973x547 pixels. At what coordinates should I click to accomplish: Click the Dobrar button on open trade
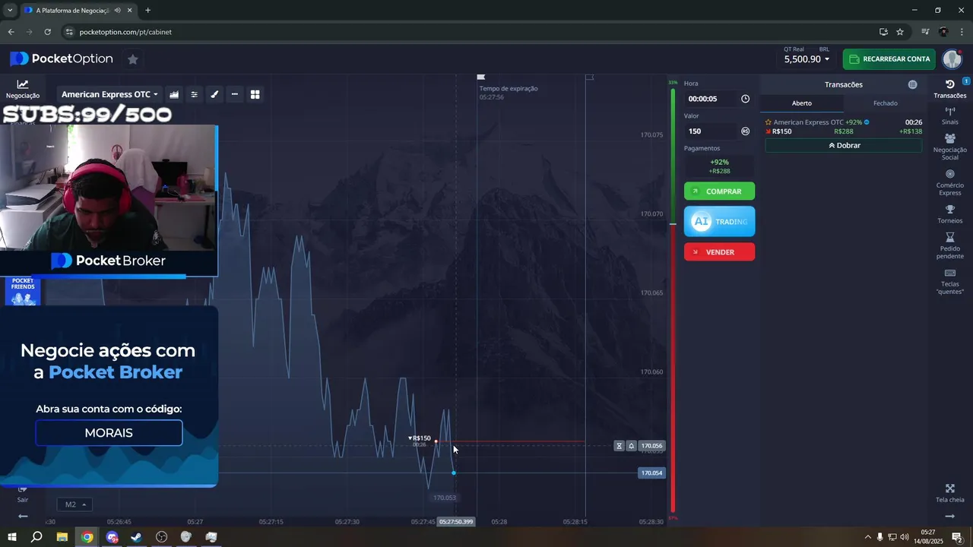(844, 145)
